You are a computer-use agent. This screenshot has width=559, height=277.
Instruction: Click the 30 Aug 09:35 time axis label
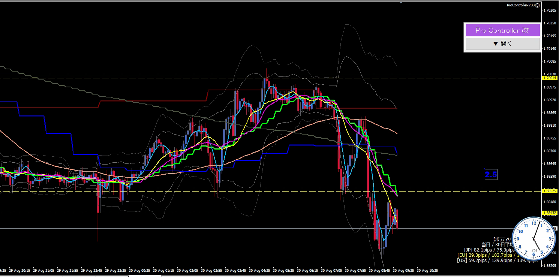(403, 270)
